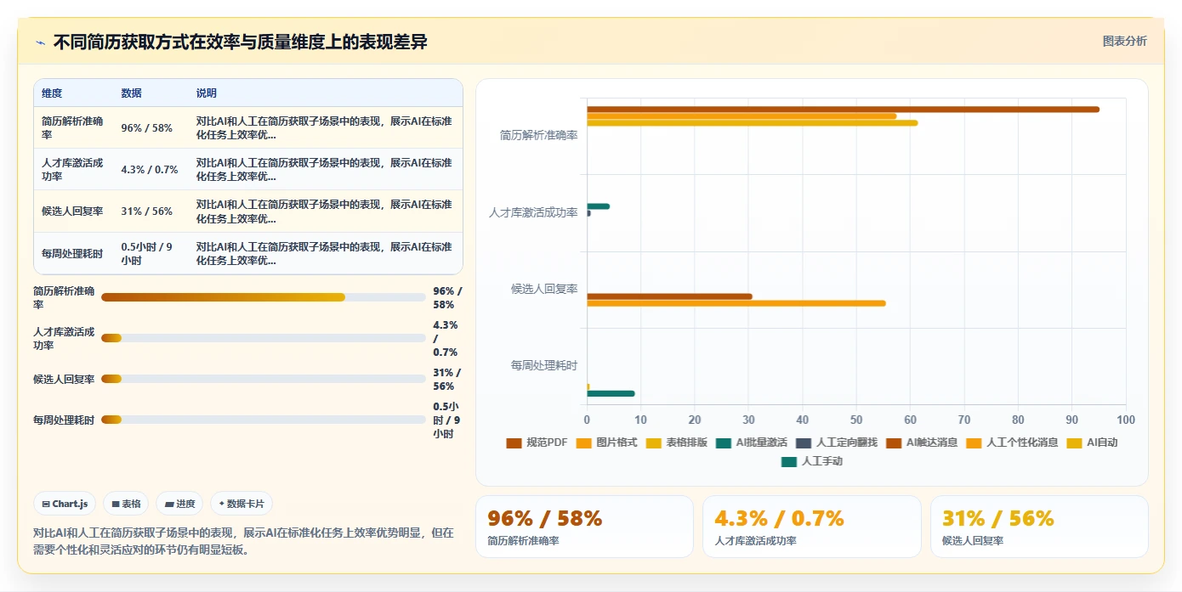Toggle AI触达消息 legend item
The height and width of the screenshot is (592, 1182).
[x=922, y=443]
